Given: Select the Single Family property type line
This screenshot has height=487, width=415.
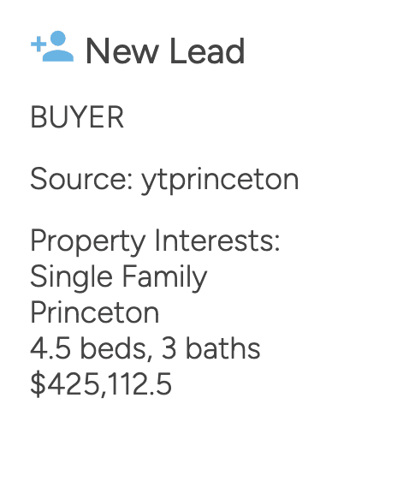Looking at the screenshot, I should 119,277.
